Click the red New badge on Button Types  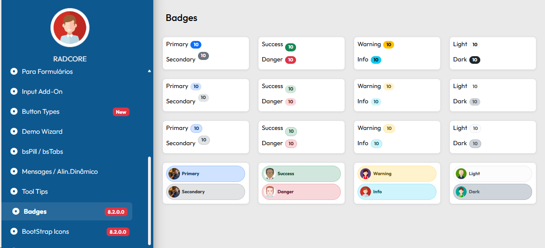coord(121,112)
